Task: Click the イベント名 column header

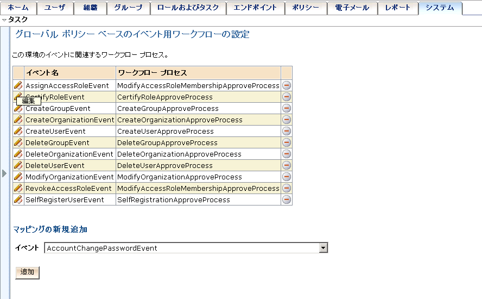Action: [x=70, y=73]
